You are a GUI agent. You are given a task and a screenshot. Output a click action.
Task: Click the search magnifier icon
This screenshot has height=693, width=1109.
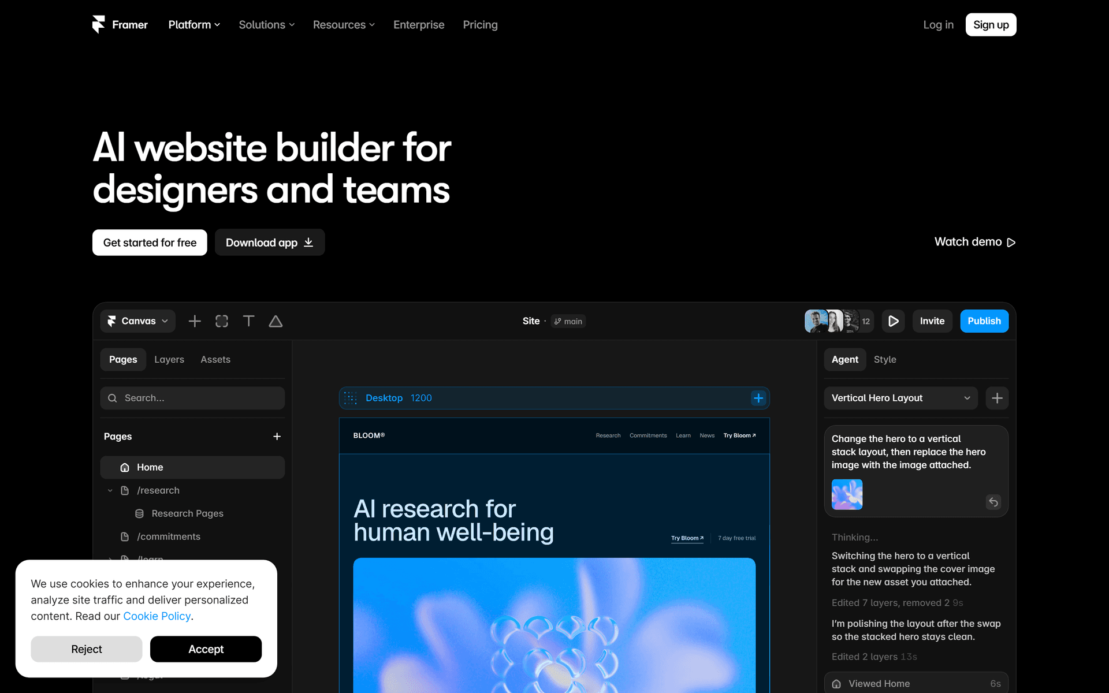coord(113,398)
